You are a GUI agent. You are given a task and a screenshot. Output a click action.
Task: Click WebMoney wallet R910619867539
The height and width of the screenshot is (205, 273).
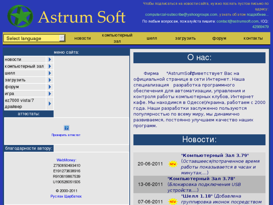[x=67, y=176]
